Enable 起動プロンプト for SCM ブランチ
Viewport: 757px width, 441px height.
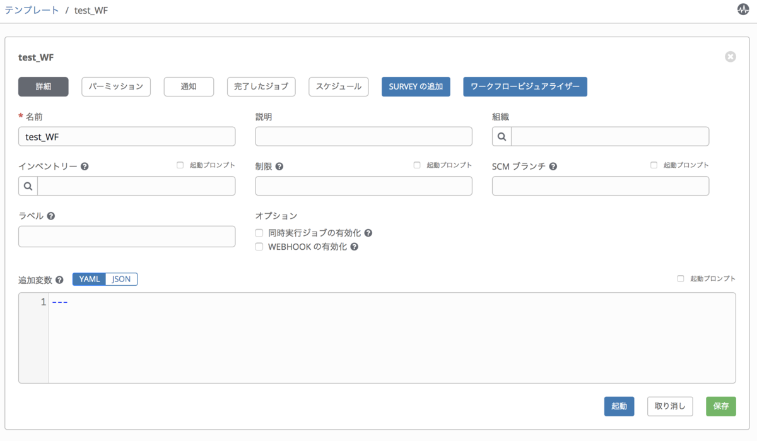[654, 165]
